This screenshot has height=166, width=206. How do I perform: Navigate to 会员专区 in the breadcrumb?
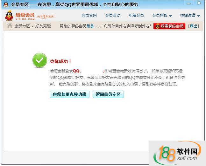(x=22, y=26)
